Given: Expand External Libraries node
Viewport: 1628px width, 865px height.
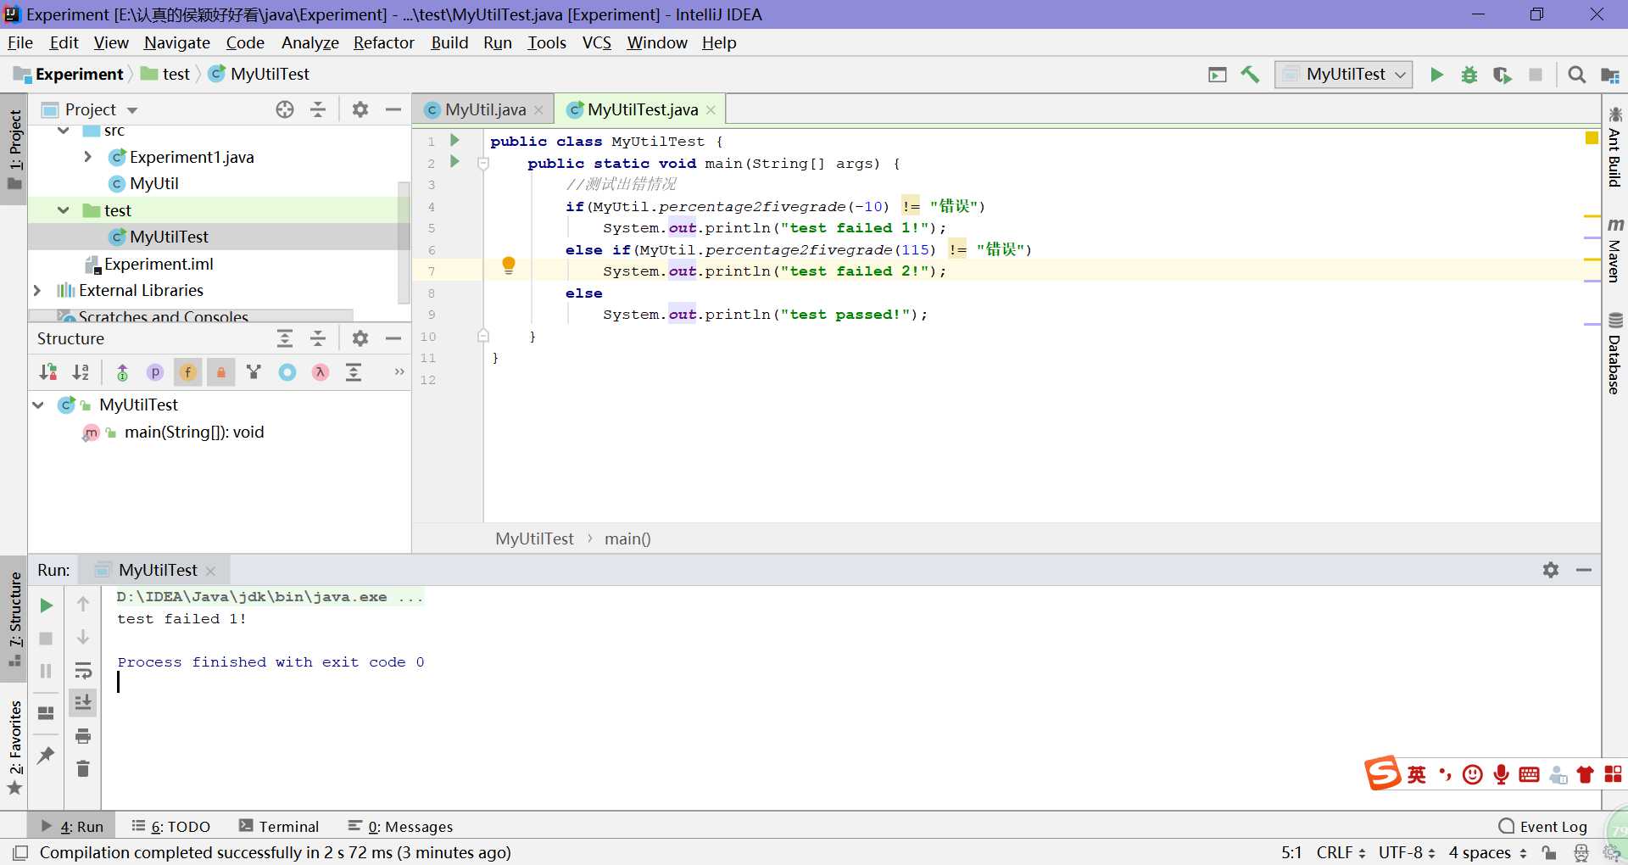Looking at the screenshot, I should click(37, 290).
